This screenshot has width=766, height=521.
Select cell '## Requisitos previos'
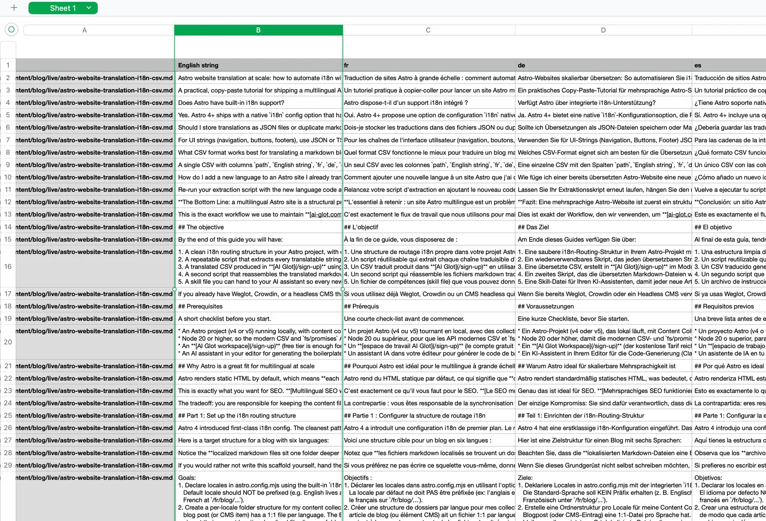click(x=729, y=306)
